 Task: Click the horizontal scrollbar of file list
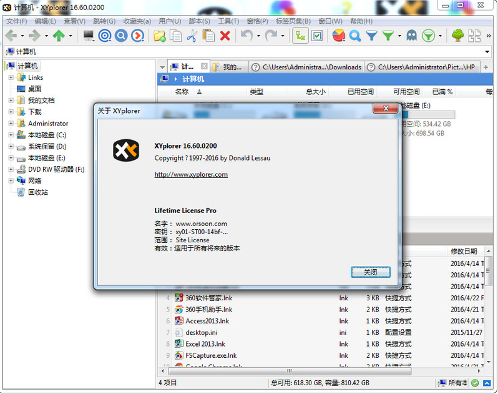coord(289,371)
